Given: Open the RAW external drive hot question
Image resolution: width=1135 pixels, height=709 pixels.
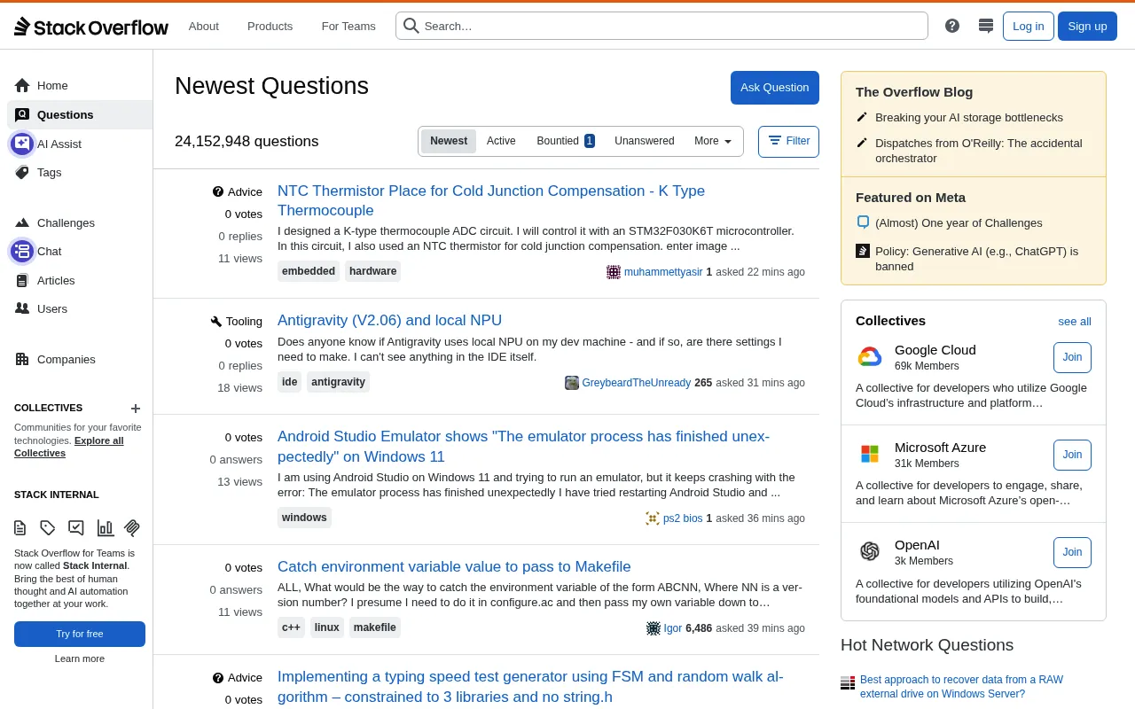Looking at the screenshot, I should 961,687.
